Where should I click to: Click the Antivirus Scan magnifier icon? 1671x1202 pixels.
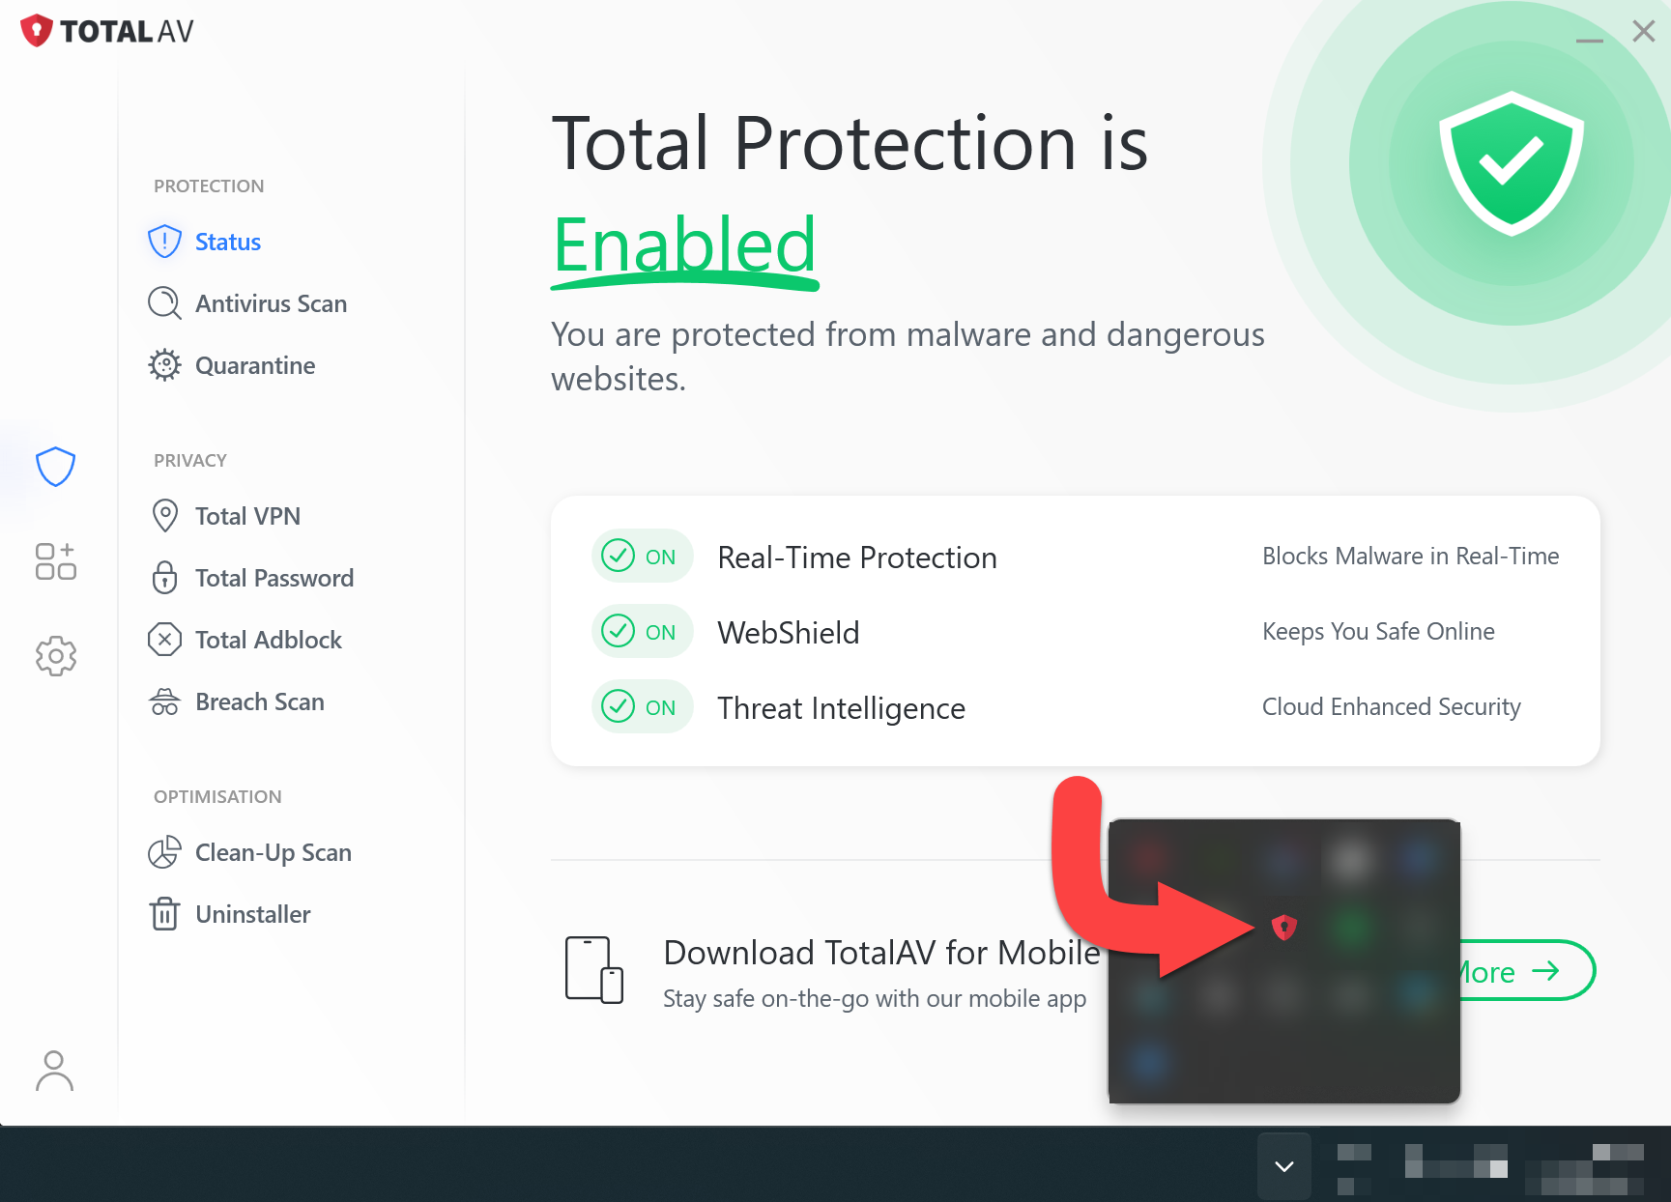pos(164,303)
